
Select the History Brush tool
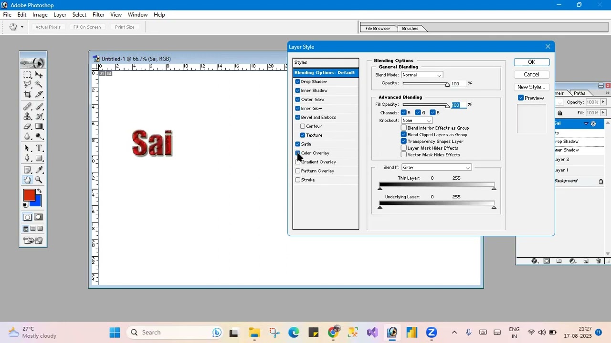coord(39,116)
